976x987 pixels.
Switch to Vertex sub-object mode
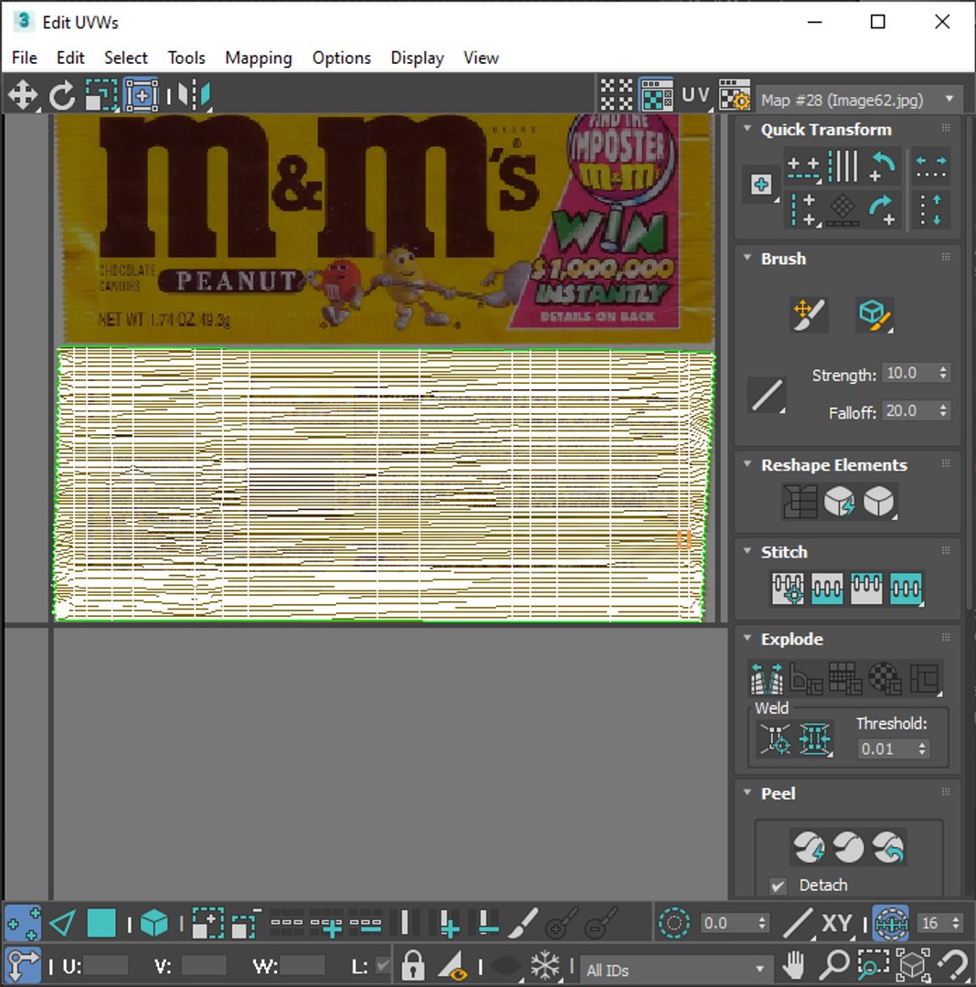23,923
